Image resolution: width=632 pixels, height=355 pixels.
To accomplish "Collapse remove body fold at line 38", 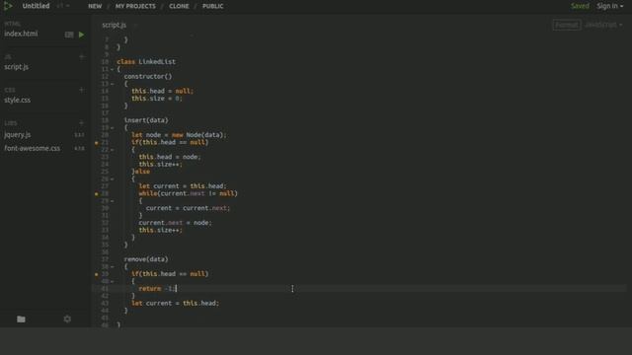I will click(x=112, y=267).
